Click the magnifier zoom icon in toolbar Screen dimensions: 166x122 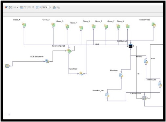coord(40,7)
